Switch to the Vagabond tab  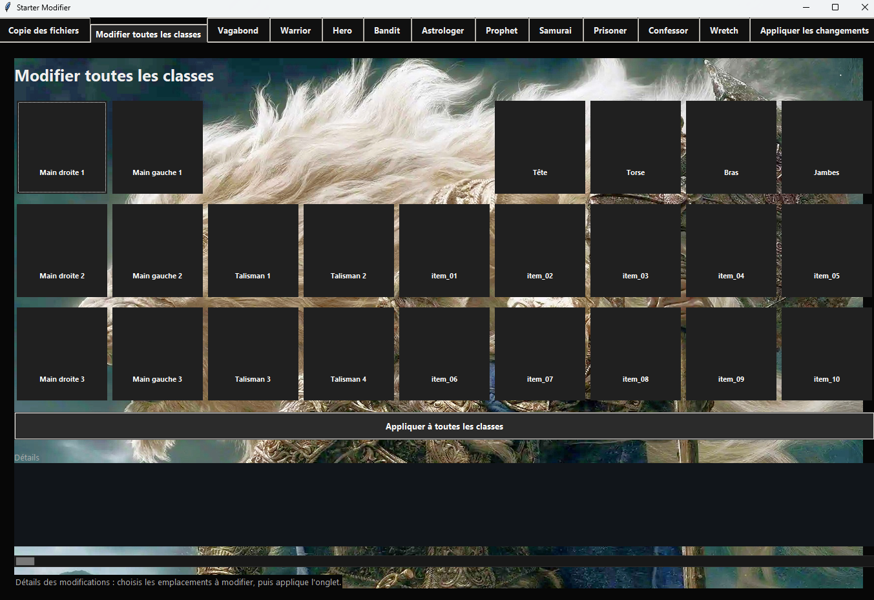[x=238, y=30]
